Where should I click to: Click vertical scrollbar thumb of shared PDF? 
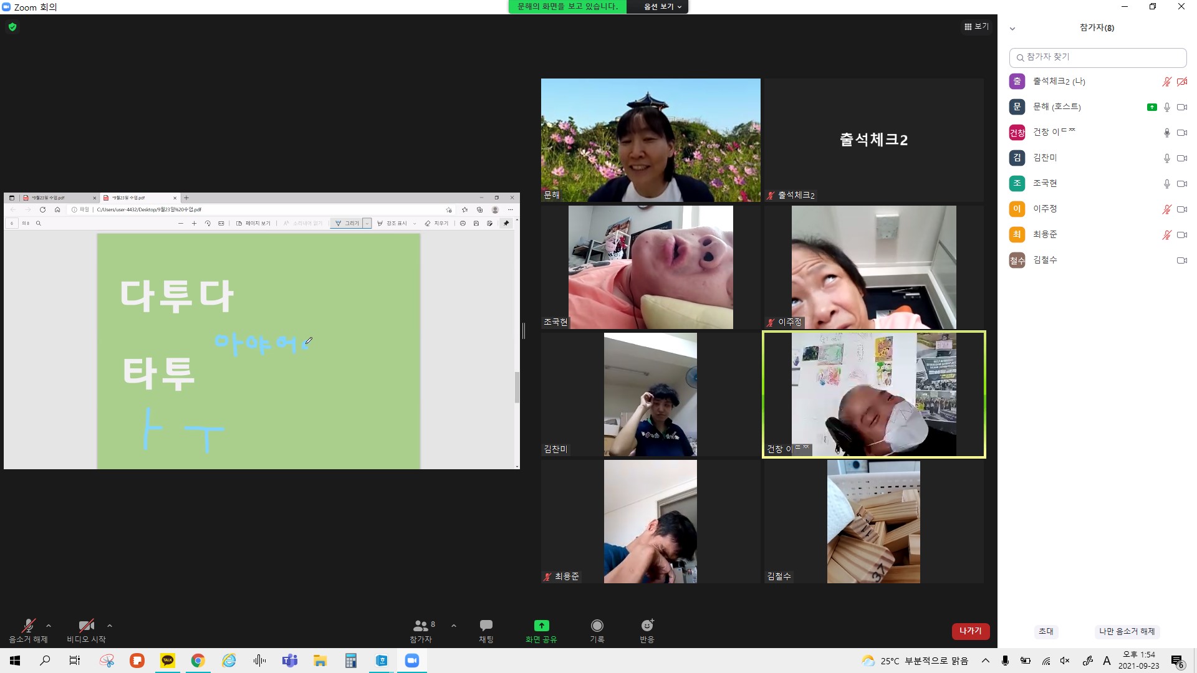517,386
